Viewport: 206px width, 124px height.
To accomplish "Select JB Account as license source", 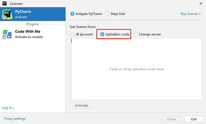I will pyautogui.click(x=72, y=34).
